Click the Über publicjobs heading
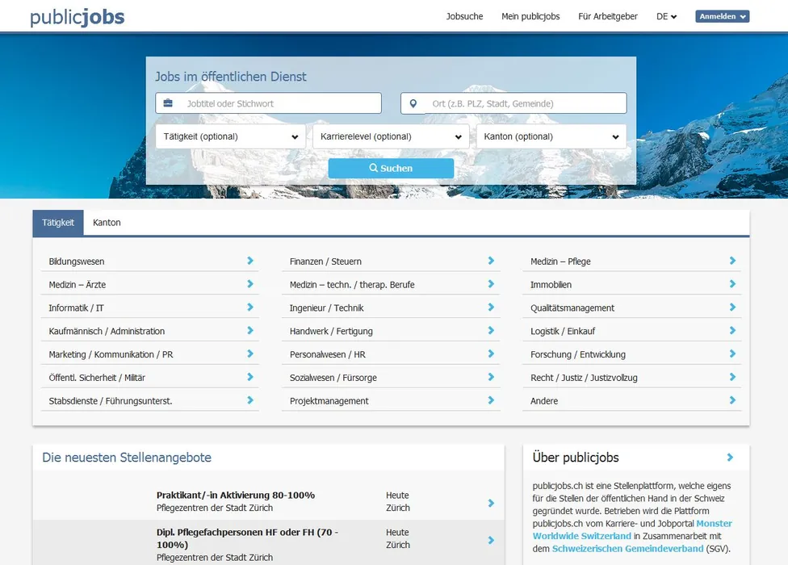 click(576, 458)
